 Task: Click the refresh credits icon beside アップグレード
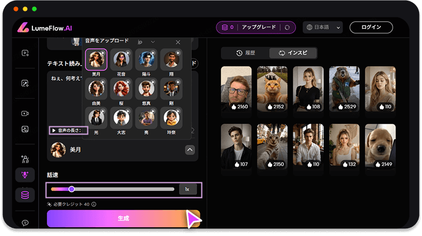(287, 27)
